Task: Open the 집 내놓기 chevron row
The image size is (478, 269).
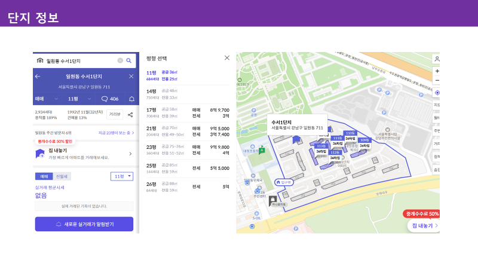Action: (84, 154)
